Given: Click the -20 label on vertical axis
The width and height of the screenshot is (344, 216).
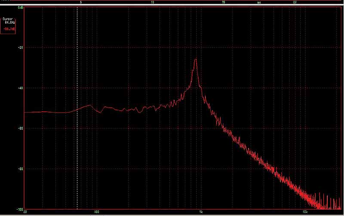Looking at the screenshot, I should (20, 47).
